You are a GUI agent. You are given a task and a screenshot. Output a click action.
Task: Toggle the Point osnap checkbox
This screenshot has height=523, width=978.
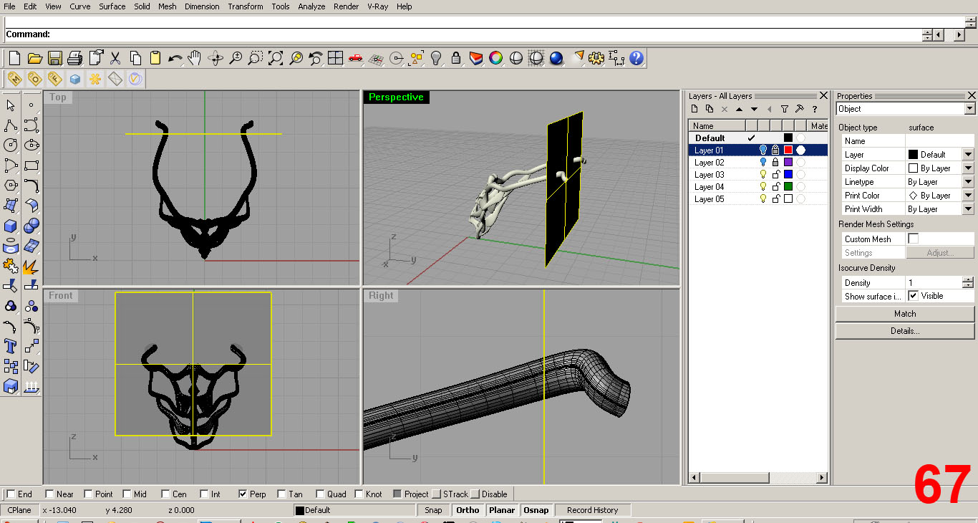(89, 494)
